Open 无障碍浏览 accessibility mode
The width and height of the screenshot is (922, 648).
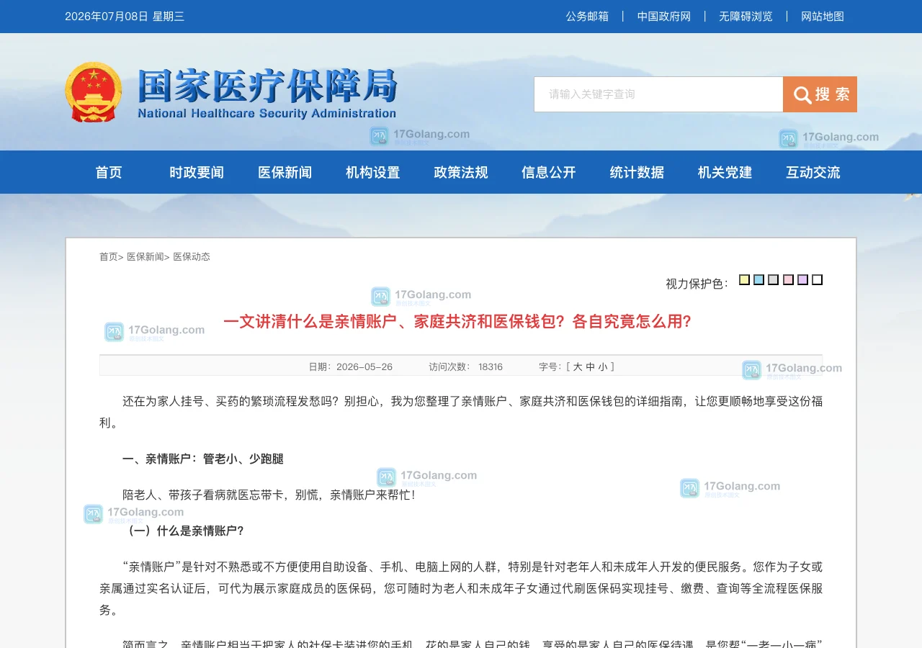tap(746, 16)
